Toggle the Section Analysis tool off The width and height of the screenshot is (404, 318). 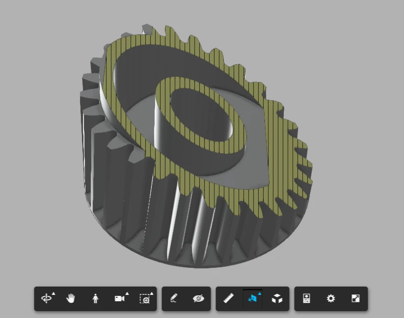(253, 298)
